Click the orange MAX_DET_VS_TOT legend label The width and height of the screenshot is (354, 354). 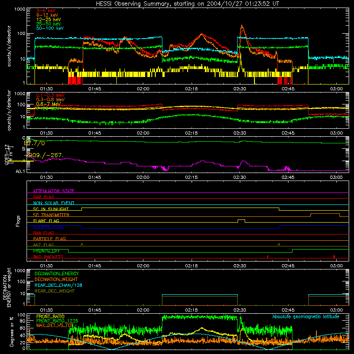[x=55, y=325]
